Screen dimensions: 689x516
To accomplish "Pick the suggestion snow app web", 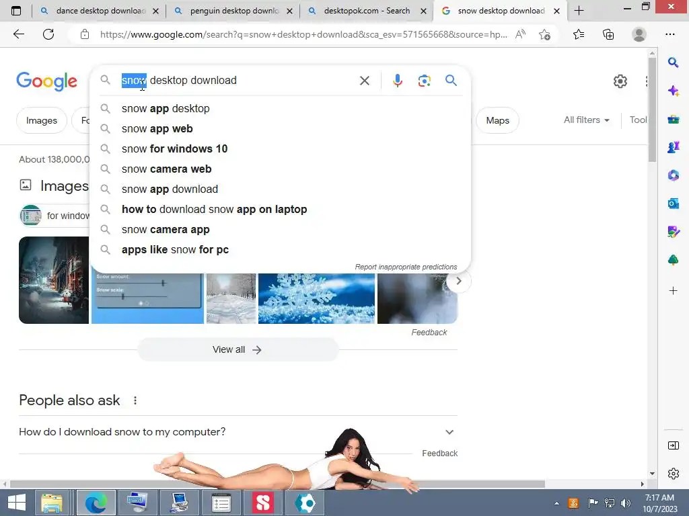I will 281,128.
